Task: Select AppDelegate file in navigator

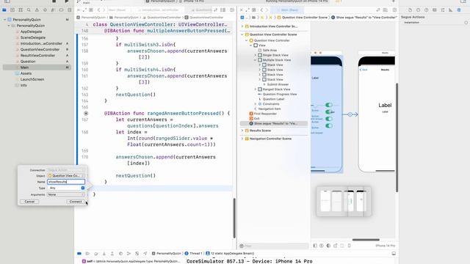Action: click(x=31, y=32)
